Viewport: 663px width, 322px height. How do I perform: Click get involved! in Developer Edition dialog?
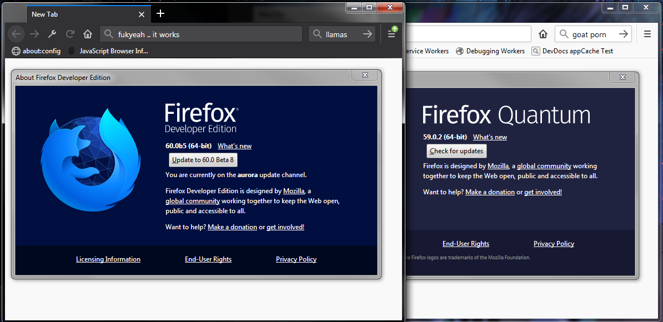(285, 227)
